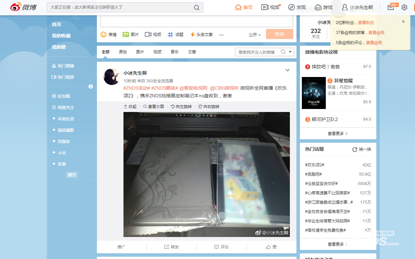Click the group settings gear in sidebar
415x259 pixels.
pyautogui.click(x=91, y=87)
